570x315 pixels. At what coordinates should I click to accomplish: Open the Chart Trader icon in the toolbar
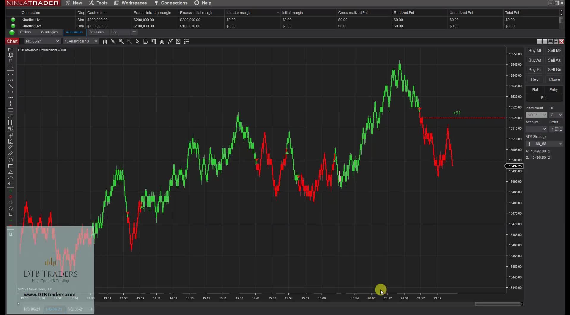coord(154,41)
